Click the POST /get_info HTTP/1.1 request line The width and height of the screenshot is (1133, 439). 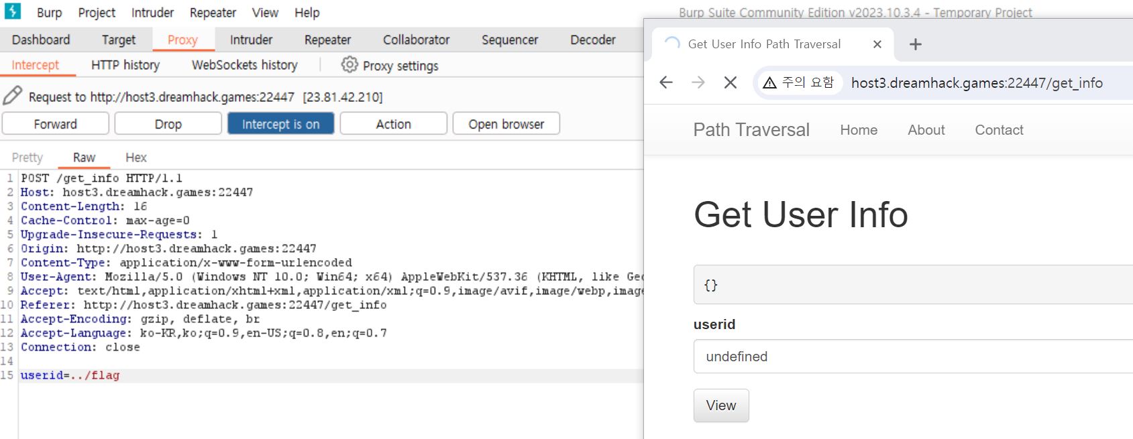101,178
